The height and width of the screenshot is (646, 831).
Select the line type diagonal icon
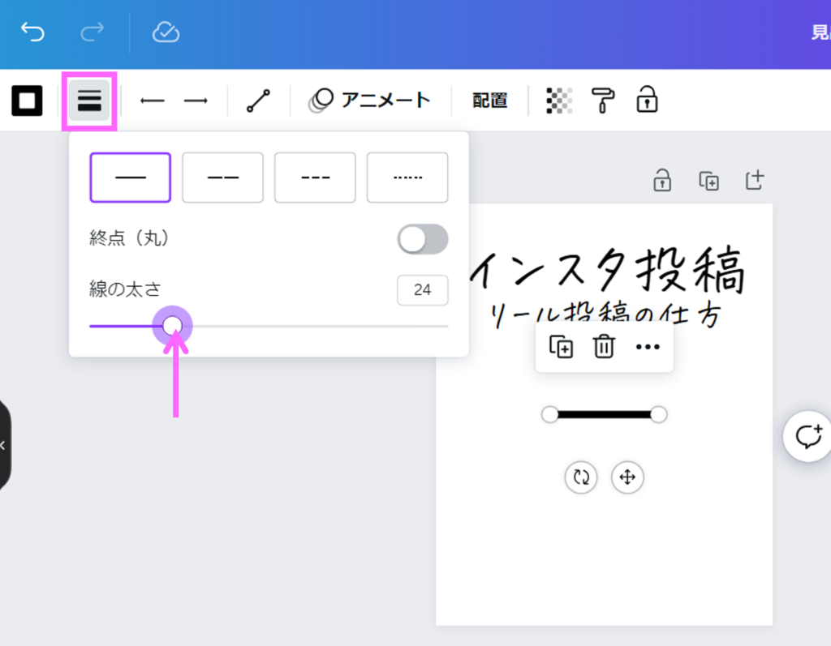[x=258, y=101]
